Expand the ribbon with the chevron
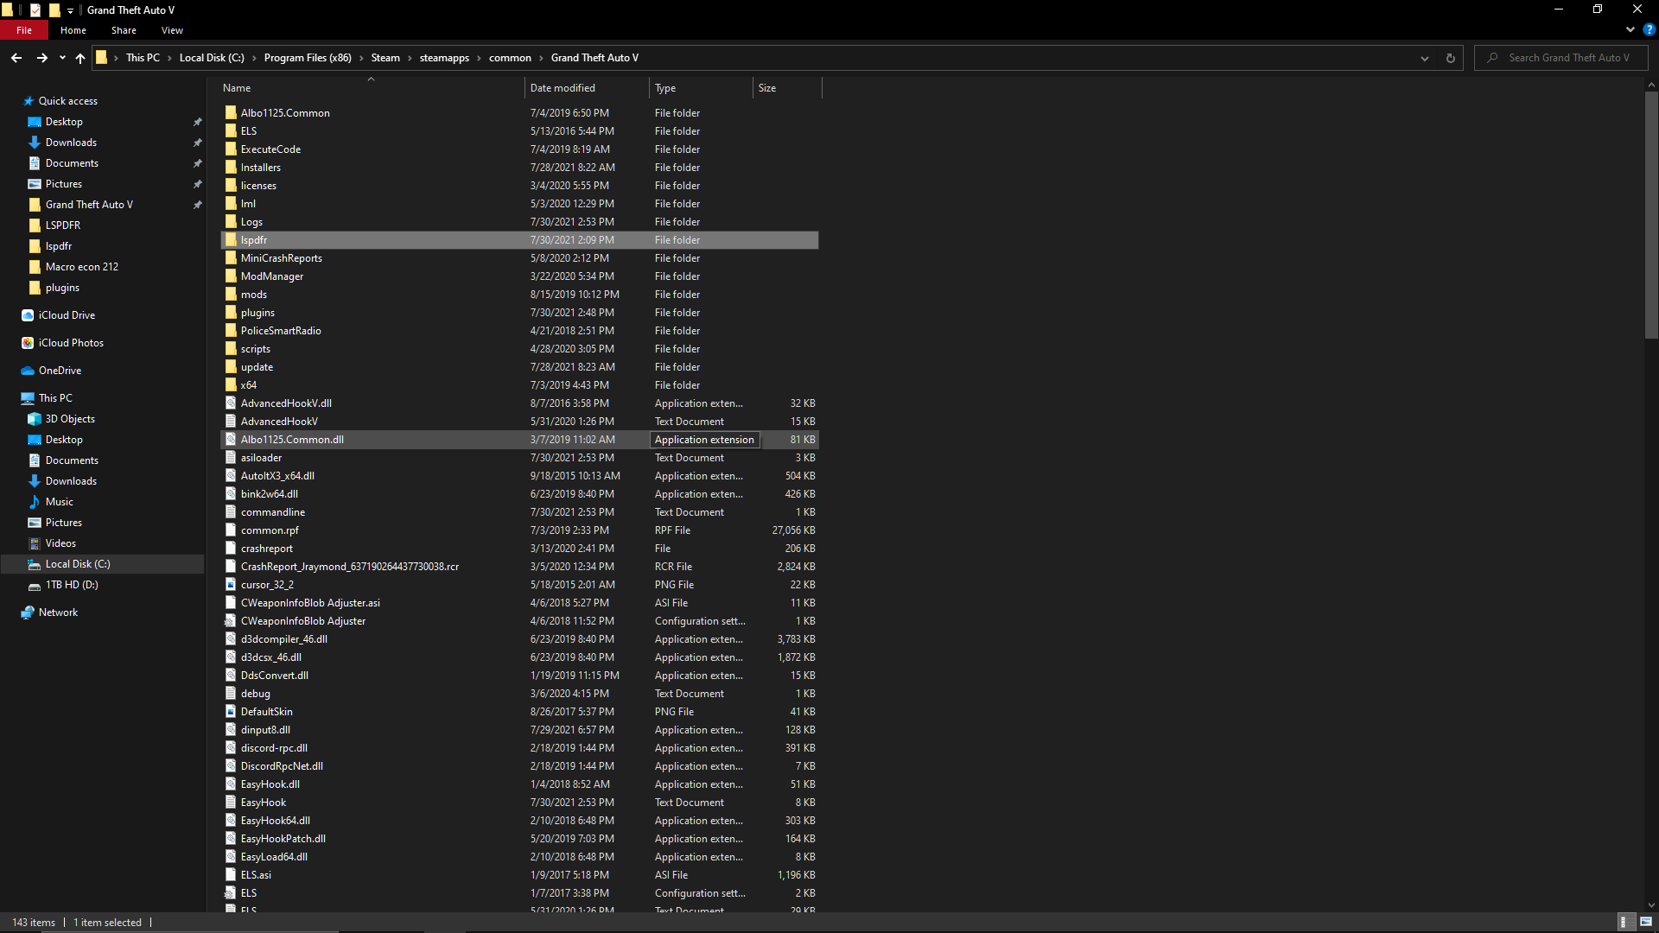Viewport: 1659px width, 933px height. point(1630,29)
